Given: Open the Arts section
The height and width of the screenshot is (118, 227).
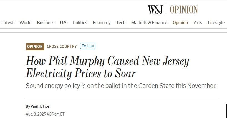Looking at the screenshot, I should pos(198,23).
